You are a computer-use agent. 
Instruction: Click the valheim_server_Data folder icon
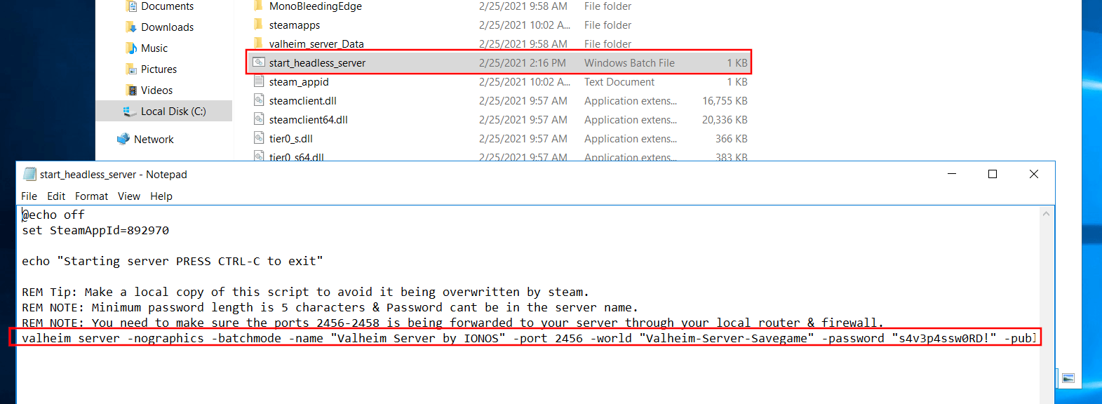259,43
